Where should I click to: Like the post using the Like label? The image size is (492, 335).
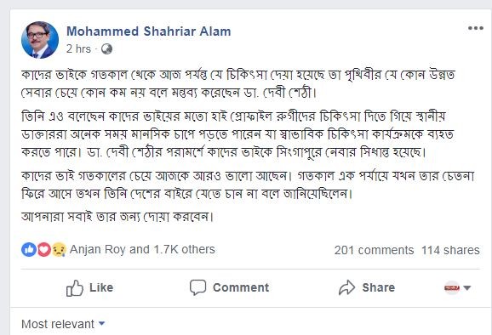101,287
